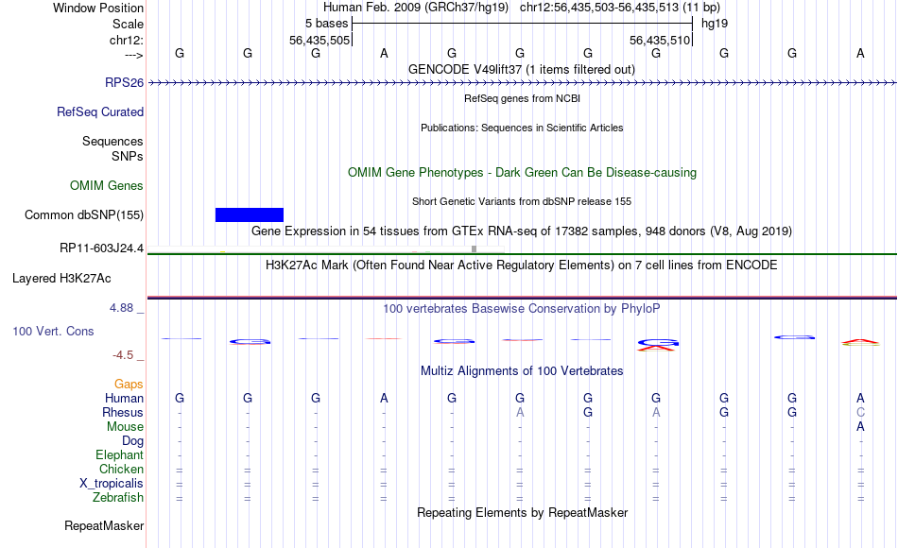Click the 56,435,510 ruler coordinate
The width and height of the screenshot is (898, 548).
pyautogui.click(x=660, y=40)
